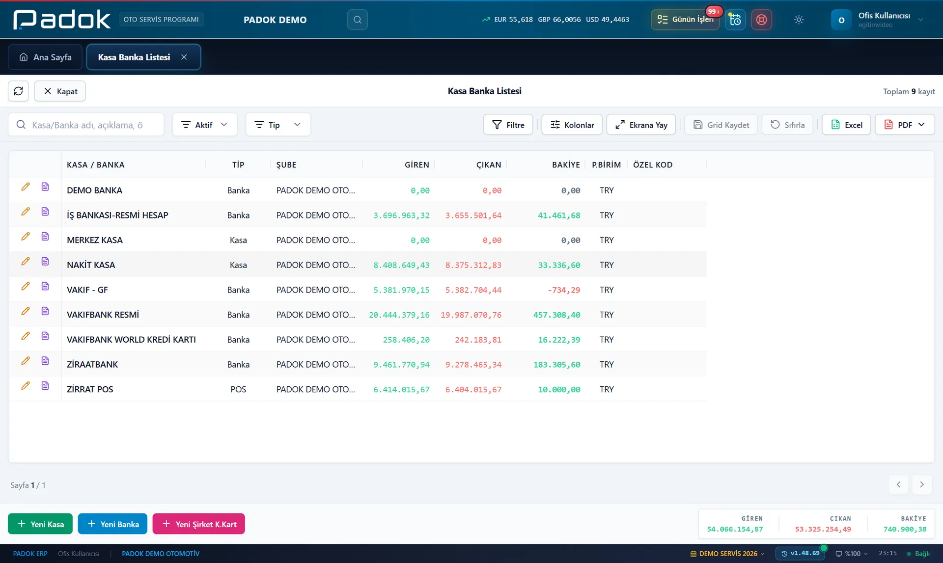Open DEMO SERVİS 2026 period selector
Screen dimensions: 943x563
coord(727,554)
